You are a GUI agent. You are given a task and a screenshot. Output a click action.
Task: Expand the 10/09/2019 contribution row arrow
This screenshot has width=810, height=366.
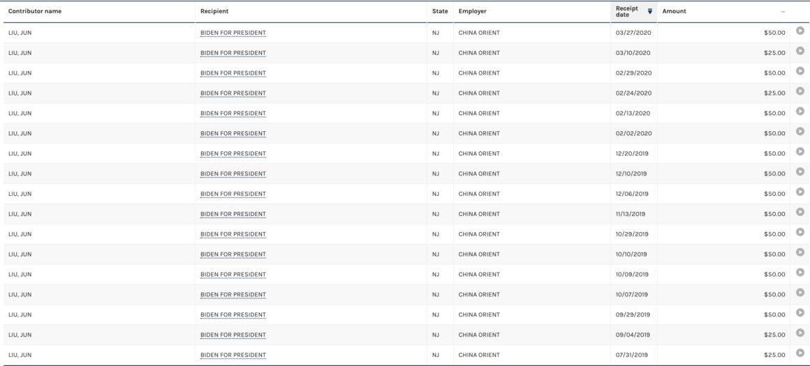coord(800,273)
